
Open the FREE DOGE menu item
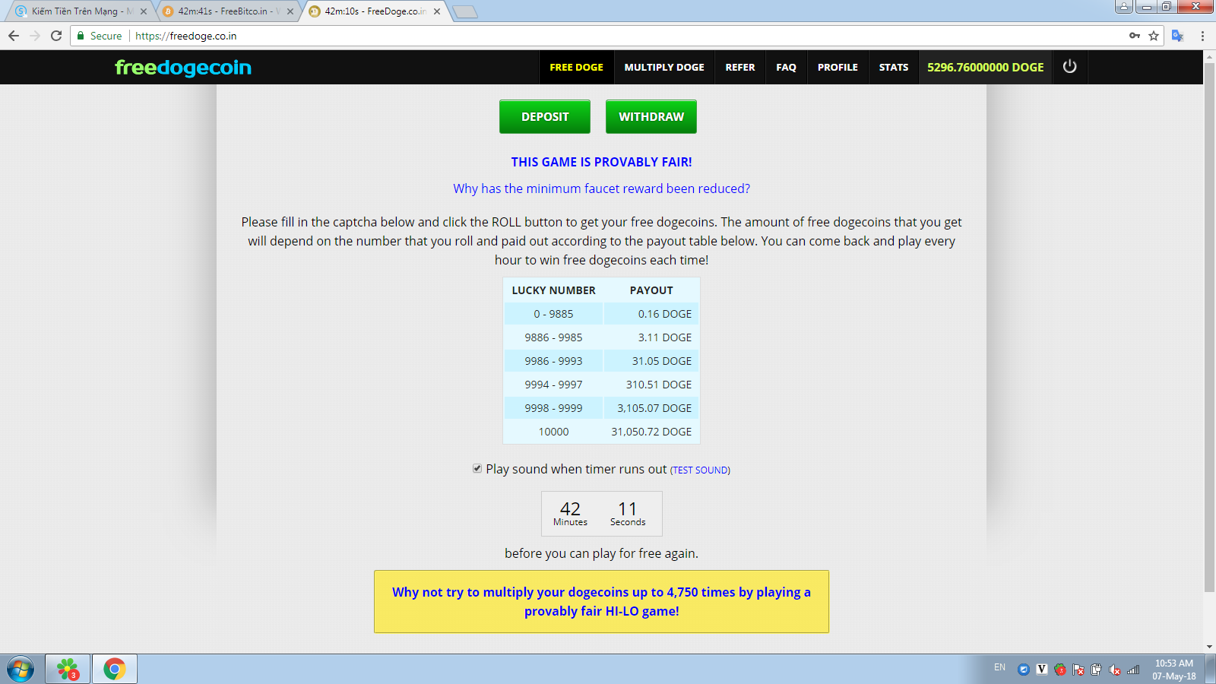coord(576,67)
